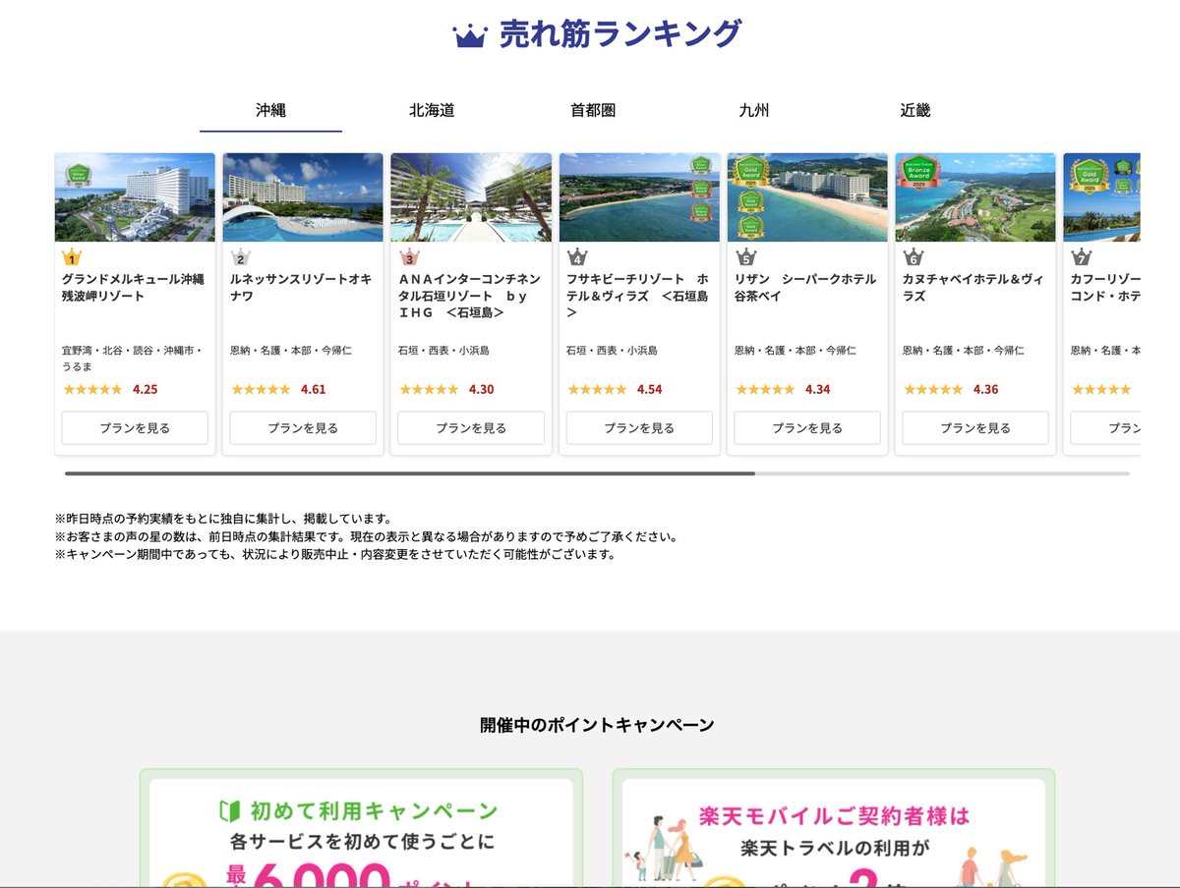This screenshot has height=888, width=1180.
Task: Click プランを見る for リザン シーパークホテル
Action: coord(807,428)
